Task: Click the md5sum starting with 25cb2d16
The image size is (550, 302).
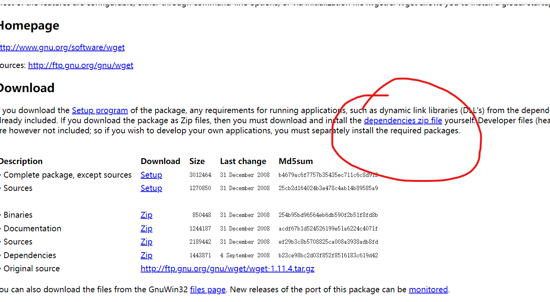Action: (x=328, y=188)
